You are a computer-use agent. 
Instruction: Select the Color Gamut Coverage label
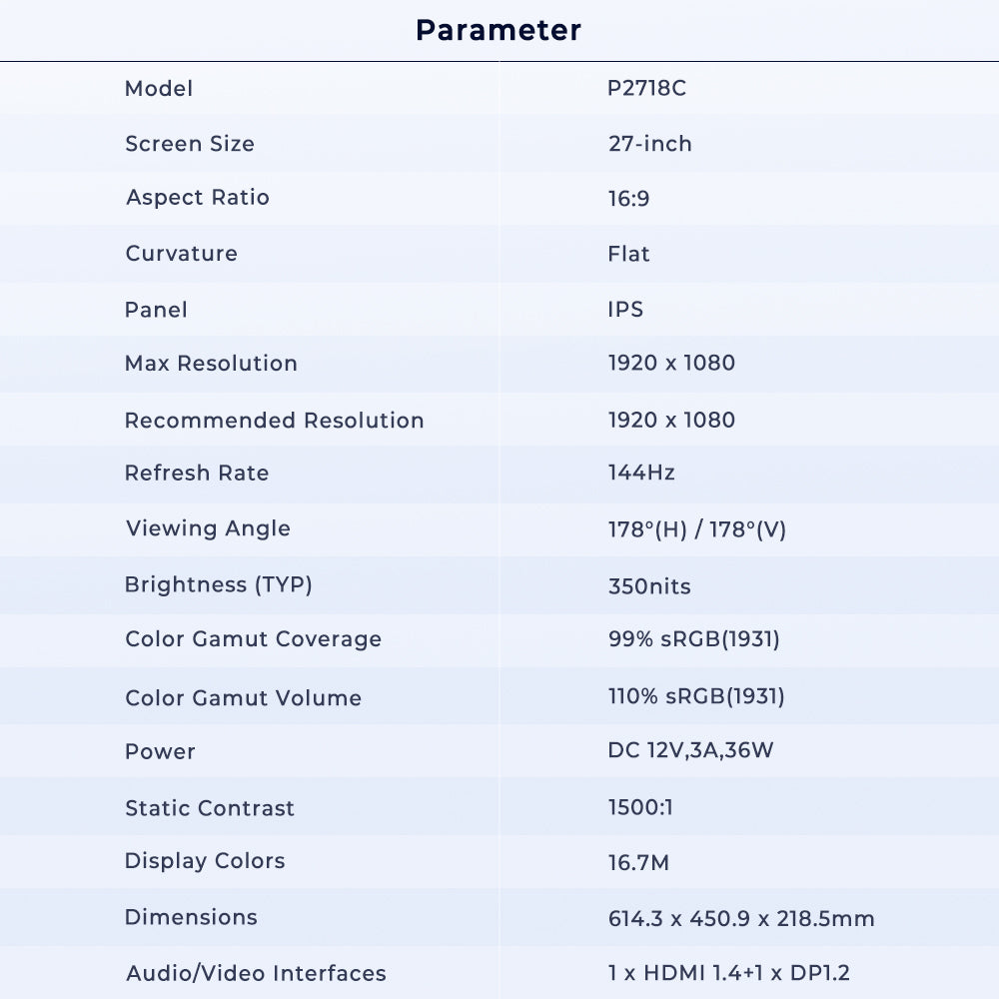coord(253,639)
